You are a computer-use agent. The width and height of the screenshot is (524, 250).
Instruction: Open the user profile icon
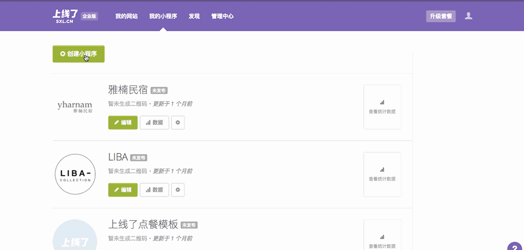pos(468,16)
